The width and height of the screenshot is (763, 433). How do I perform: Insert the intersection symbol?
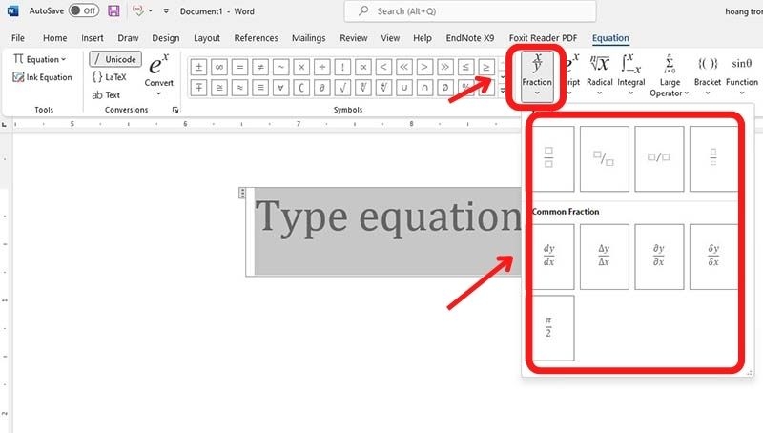(424, 88)
